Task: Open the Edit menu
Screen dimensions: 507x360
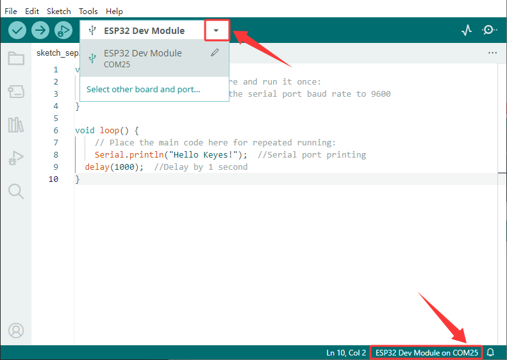Action: pyautogui.click(x=32, y=11)
